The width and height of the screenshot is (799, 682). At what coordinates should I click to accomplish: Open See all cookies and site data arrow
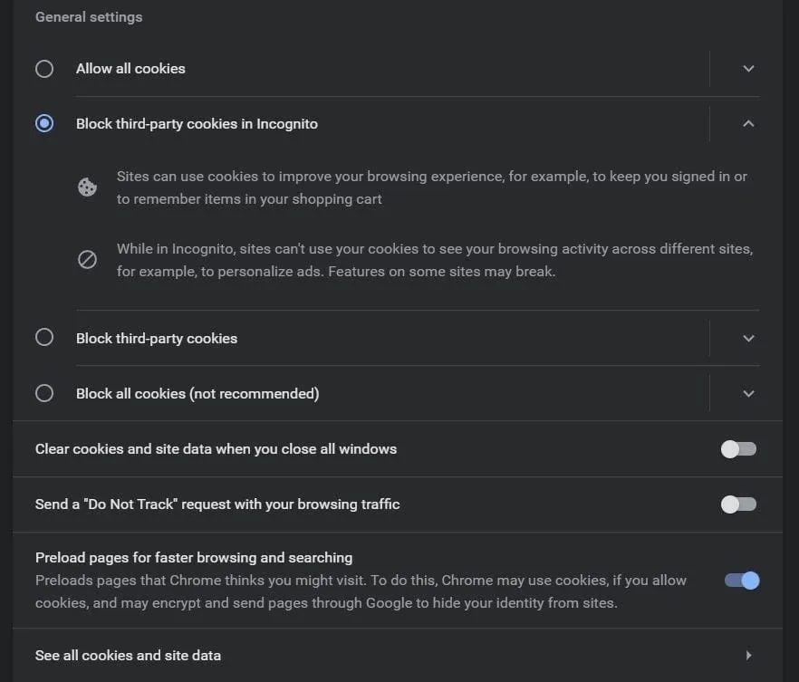pyautogui.click(x=748, y=655)
